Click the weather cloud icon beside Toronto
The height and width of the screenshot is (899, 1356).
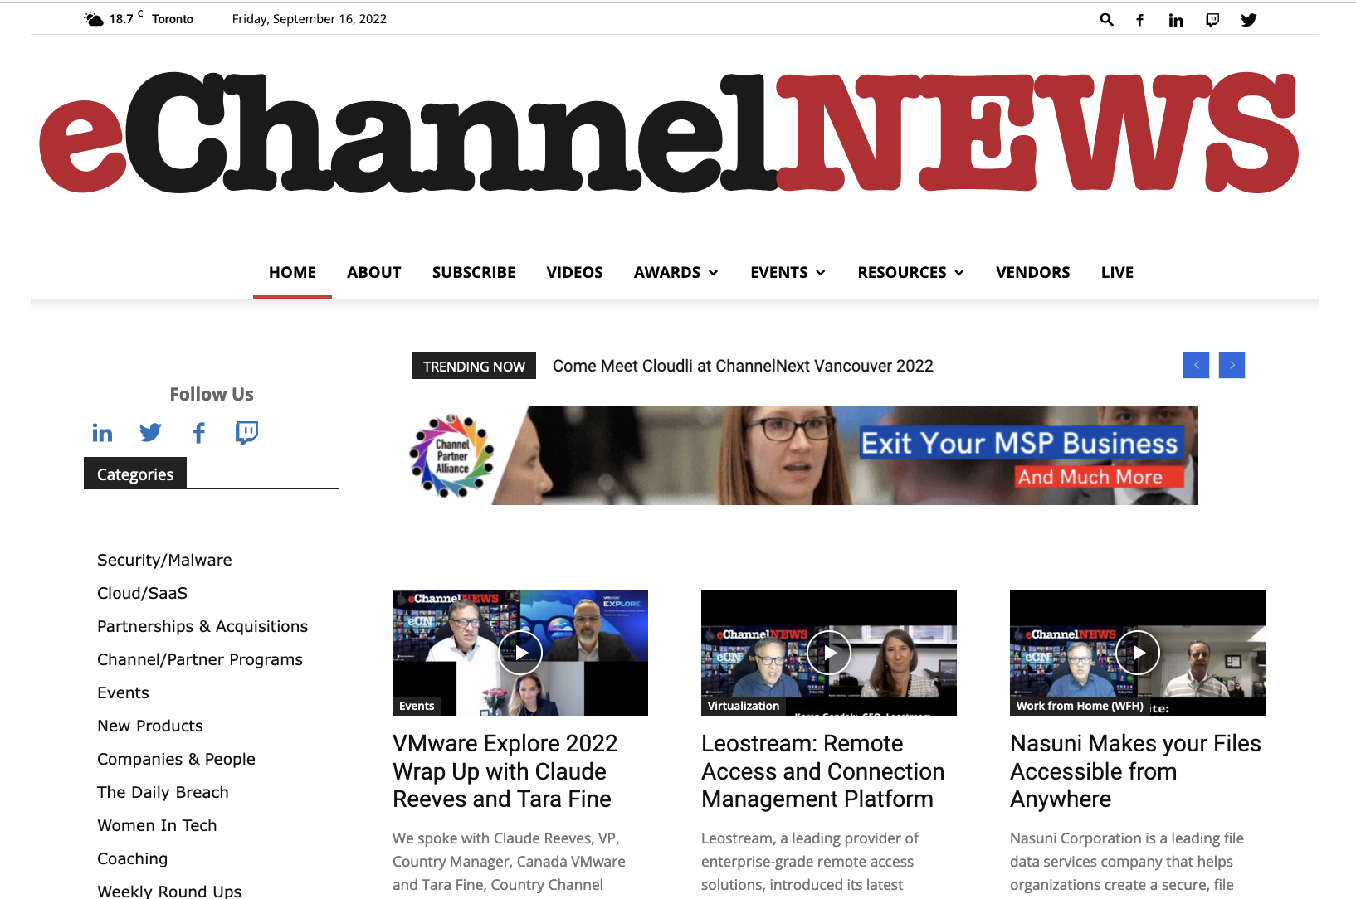tap(94, 18)
